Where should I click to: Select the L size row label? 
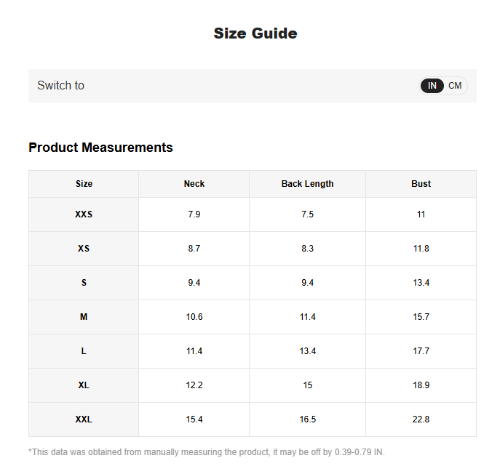click(84, 351)
